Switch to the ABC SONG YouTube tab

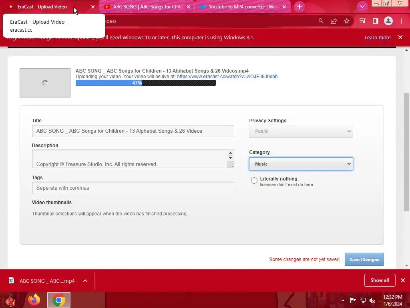click(147, 7)
